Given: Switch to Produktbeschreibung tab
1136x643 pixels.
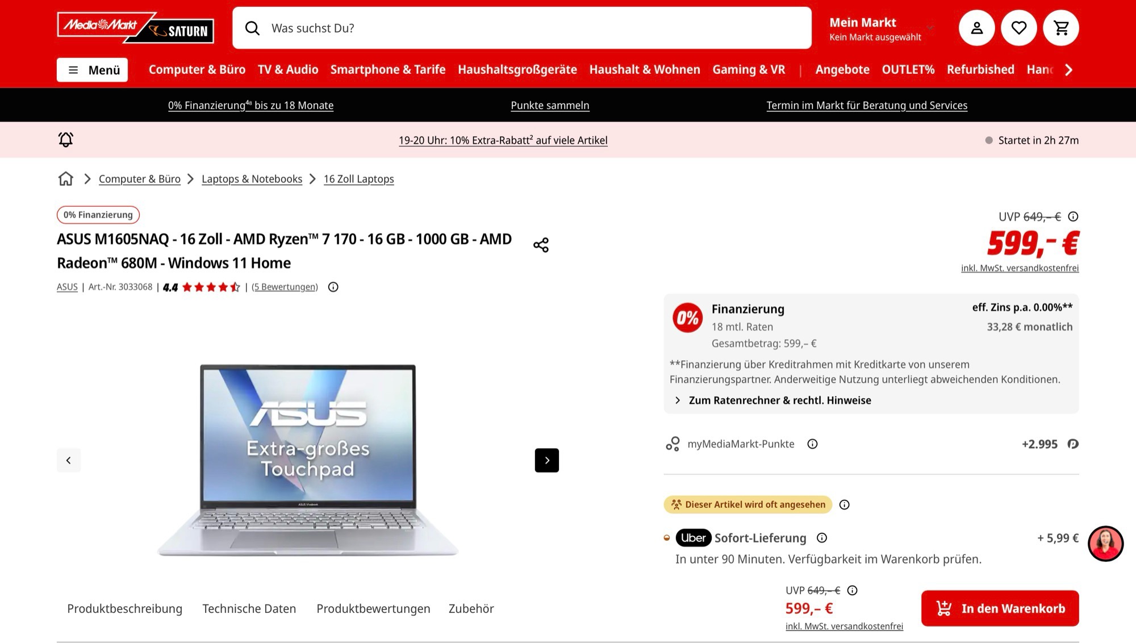Looking at the screenshot, I should coord(125,608).
